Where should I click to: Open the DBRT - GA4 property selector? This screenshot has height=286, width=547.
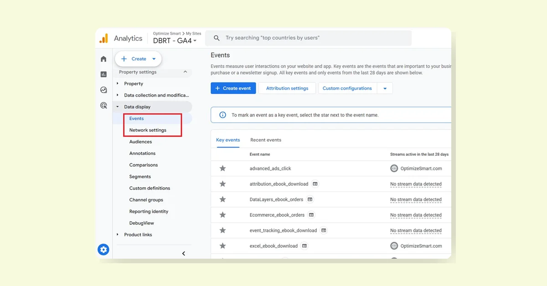(175, 41)
